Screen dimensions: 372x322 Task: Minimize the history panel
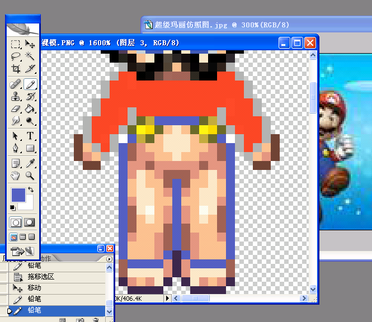[101, 249]
